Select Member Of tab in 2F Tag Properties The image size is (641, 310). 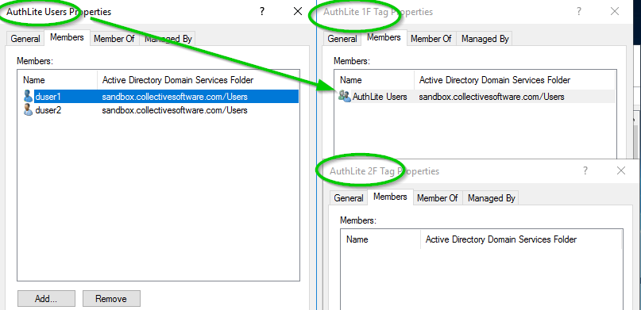point(438,198)
